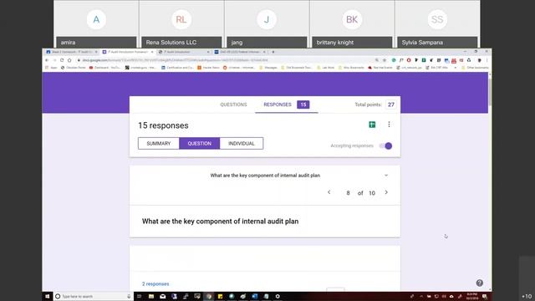The width and height of the screenshot is (535, 301).
Task: Go to the next question arrow
Action: [386, 192]
